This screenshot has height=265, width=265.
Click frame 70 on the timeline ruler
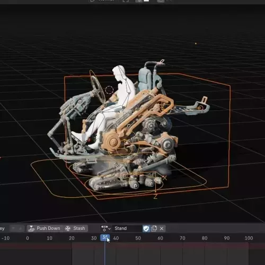click(182, 238)
